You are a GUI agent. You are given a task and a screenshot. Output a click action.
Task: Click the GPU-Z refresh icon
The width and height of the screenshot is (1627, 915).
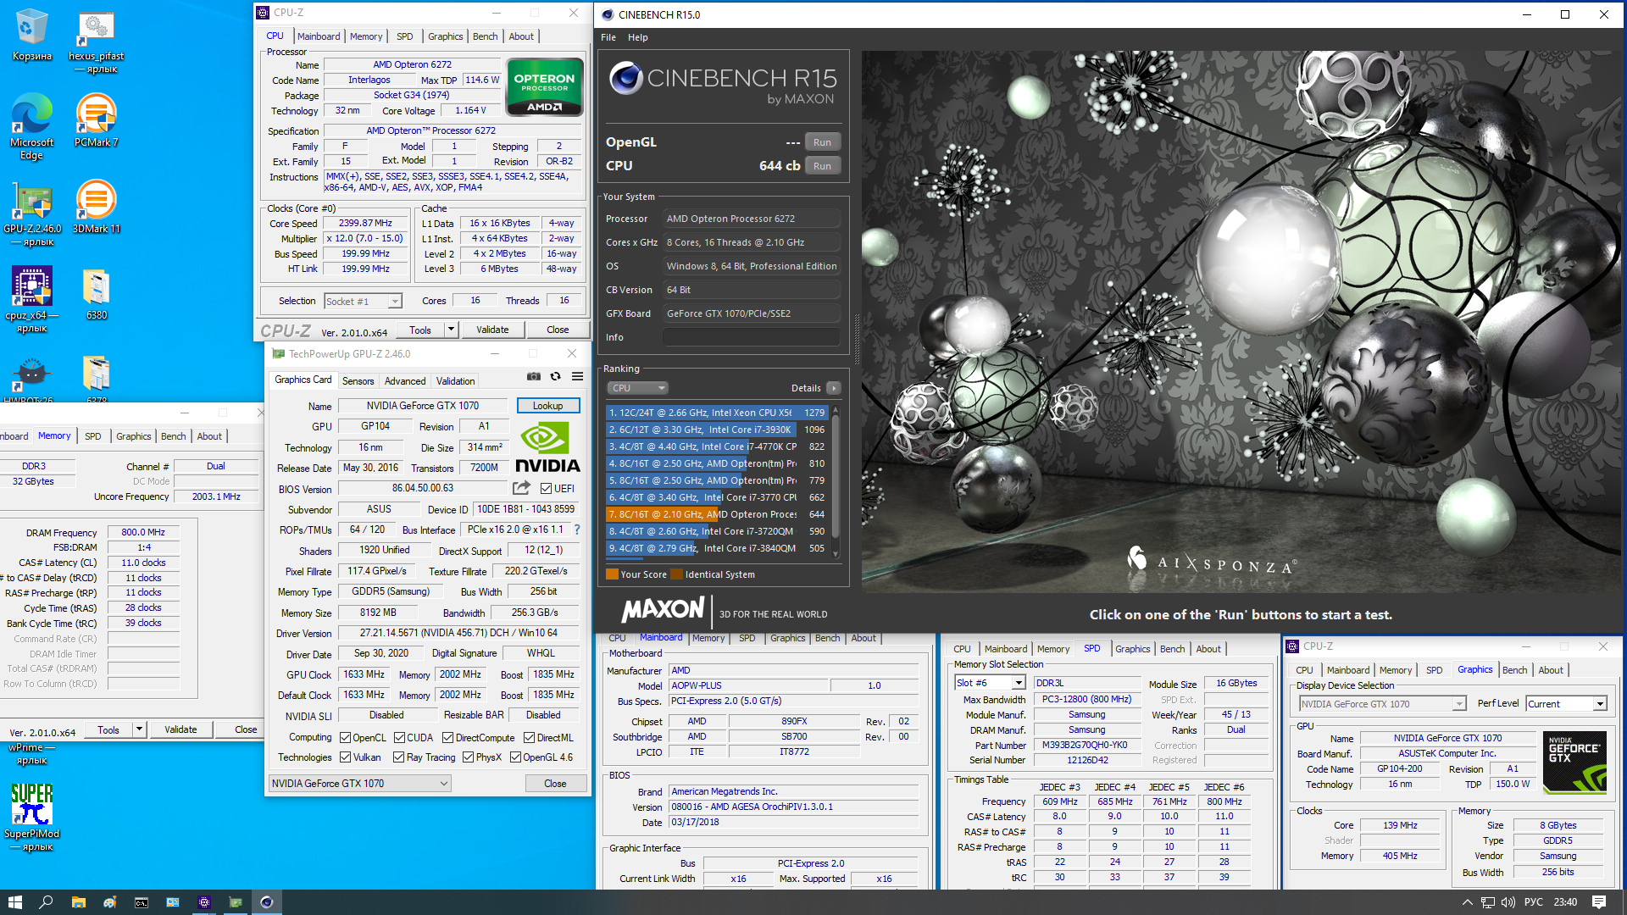(555, 376)
